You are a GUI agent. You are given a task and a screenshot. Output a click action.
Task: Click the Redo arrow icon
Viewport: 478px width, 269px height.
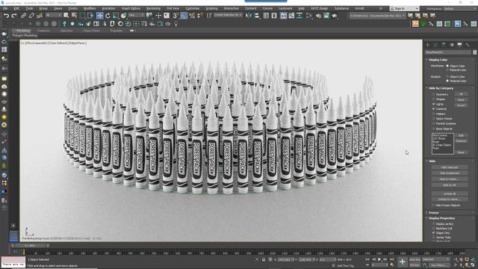14,16
